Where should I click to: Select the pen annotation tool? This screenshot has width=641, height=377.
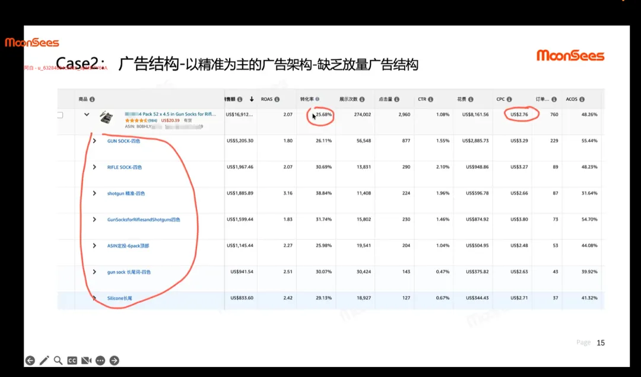click(44, 360)
